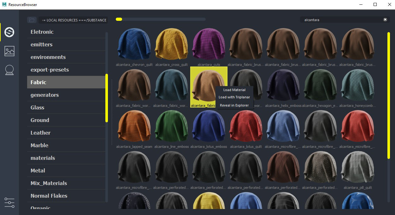The width and height of the screenshot is (395, 215).
Task: Choose Load with Triplanar option
Action: (x=234, y=97)
